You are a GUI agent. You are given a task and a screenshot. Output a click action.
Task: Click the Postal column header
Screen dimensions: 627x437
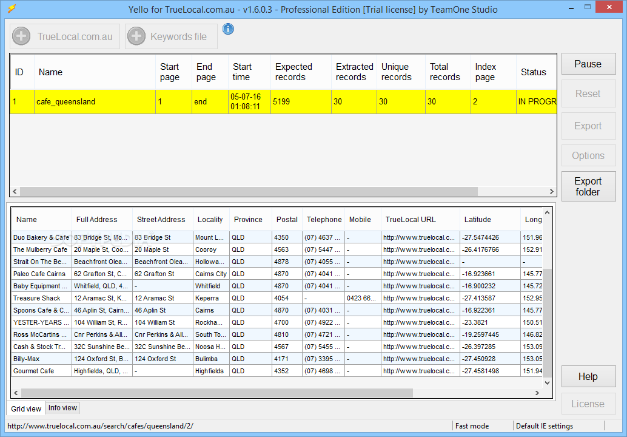coord(287,220)
